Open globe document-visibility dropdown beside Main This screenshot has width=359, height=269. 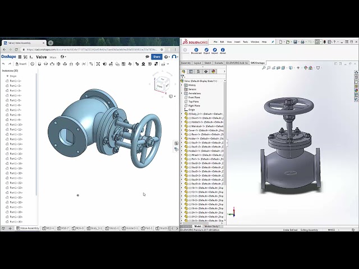(x=63, y=57)
